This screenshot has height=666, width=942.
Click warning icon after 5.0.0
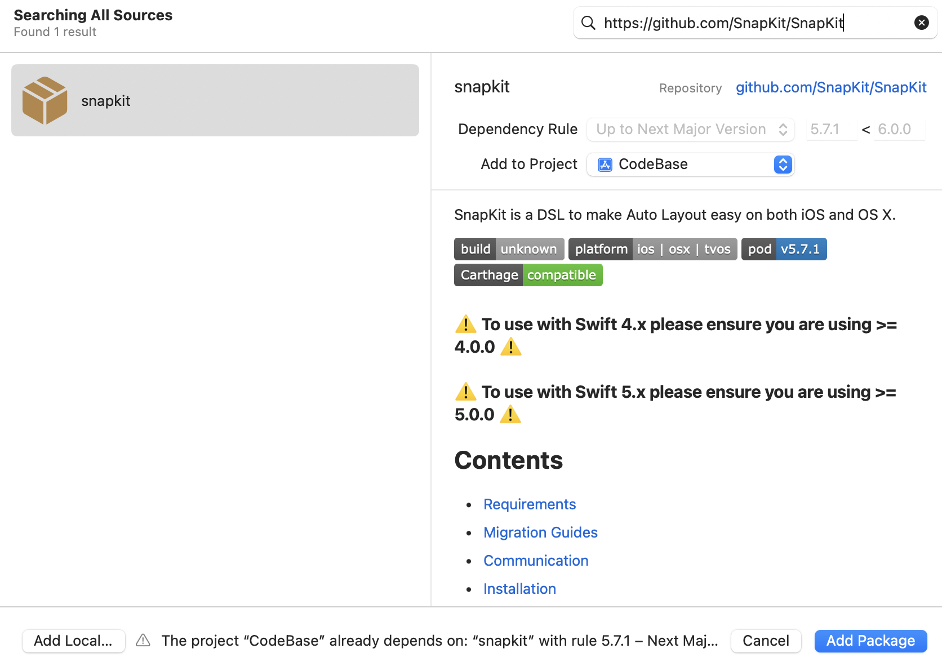[x=510, y=414]
